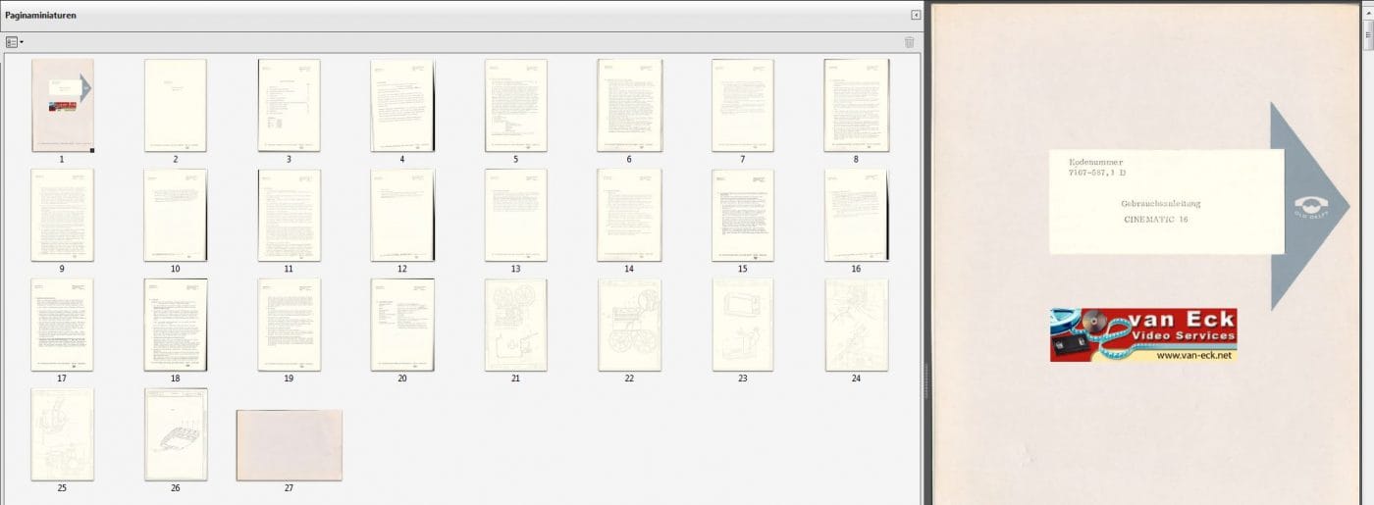Select page 22 film reels diagram thumbnail
The width and height of the screenshot is (1374, 505).
point(629,325)
